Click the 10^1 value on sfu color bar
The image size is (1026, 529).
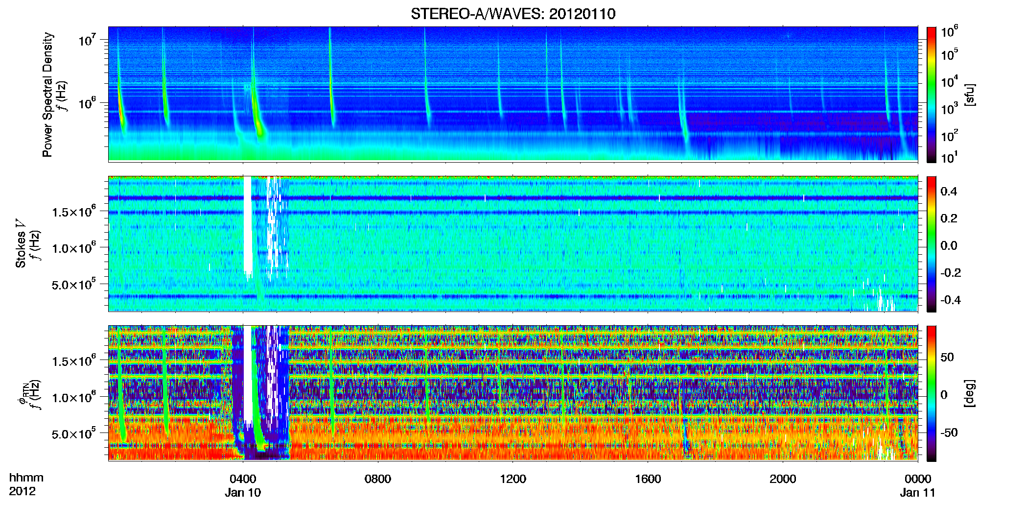(x=950, y=157)
